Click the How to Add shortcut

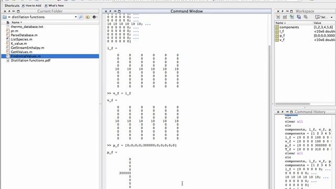point(31,6)
